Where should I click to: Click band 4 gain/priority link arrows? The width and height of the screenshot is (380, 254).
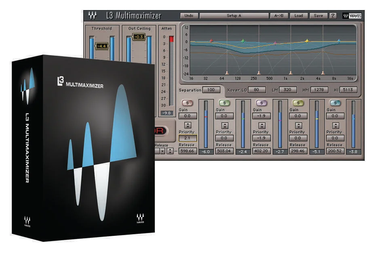[x=299, y=126]
